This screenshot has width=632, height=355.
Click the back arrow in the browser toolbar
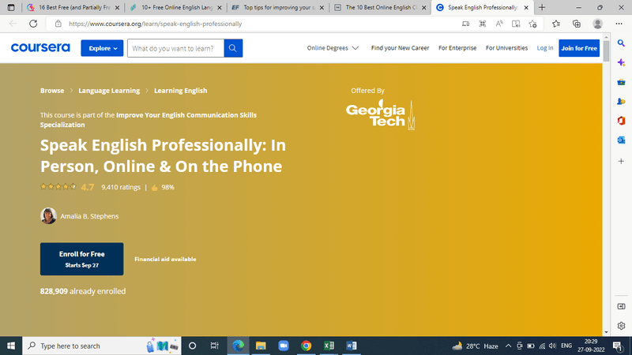[x=13, y=24]
